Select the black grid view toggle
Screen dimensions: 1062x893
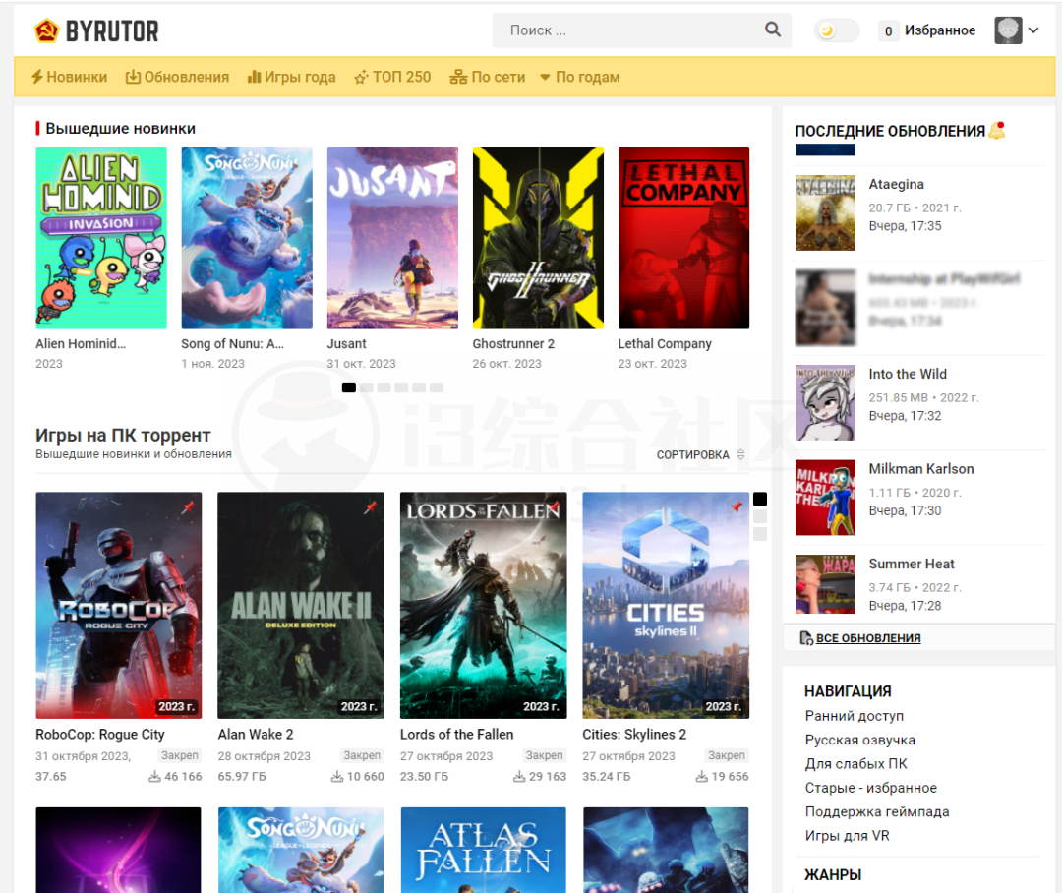coord(760,500)
